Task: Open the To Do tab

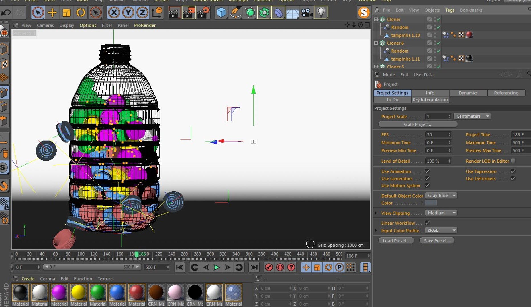Action: (x=392, y=100)
